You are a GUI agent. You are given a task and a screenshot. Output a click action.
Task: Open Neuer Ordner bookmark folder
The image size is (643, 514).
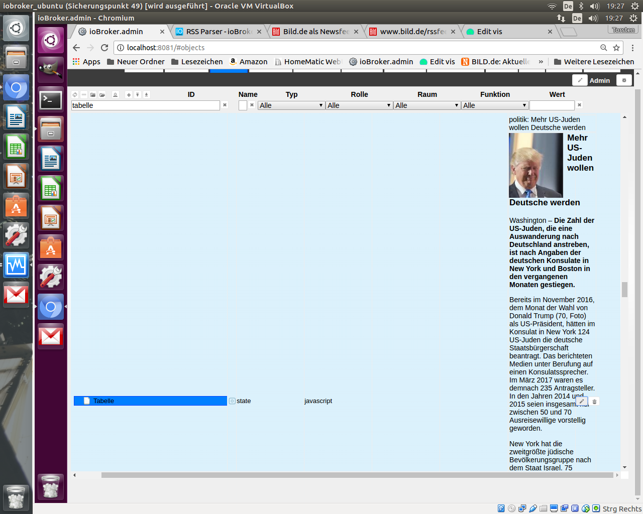point(136,62)
